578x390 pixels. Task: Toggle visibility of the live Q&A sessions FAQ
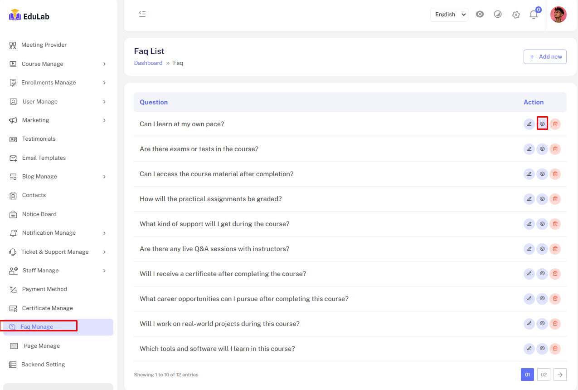(x=542, y=249)
